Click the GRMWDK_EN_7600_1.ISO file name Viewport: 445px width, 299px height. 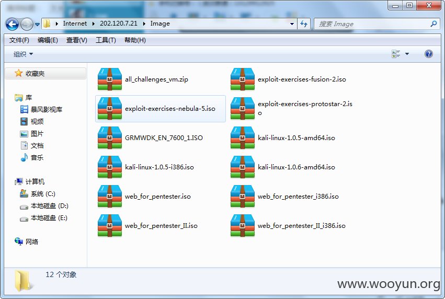click(x=164, y=138)
